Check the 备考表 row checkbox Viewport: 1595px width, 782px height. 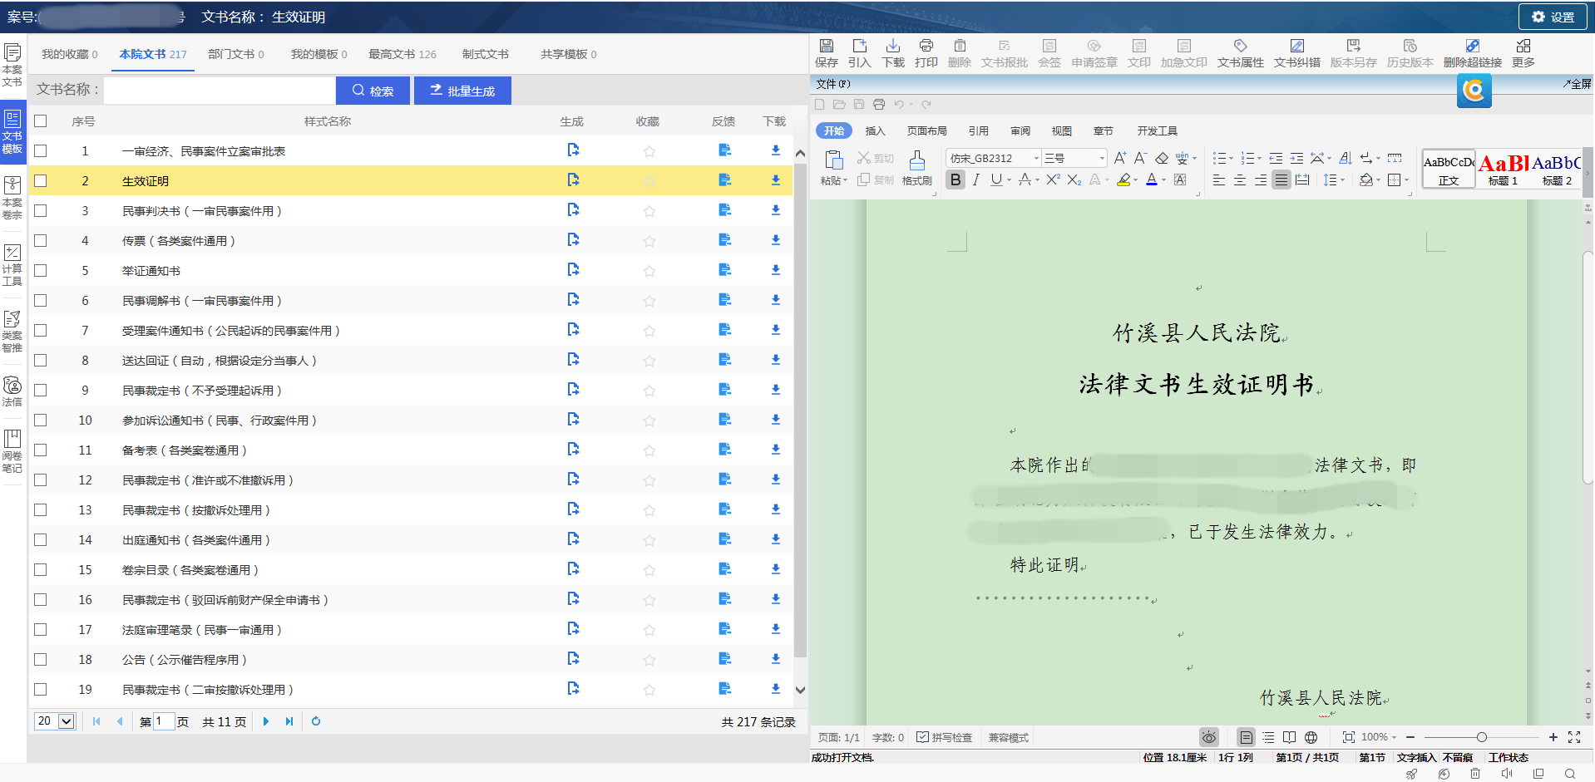point(40,450)
